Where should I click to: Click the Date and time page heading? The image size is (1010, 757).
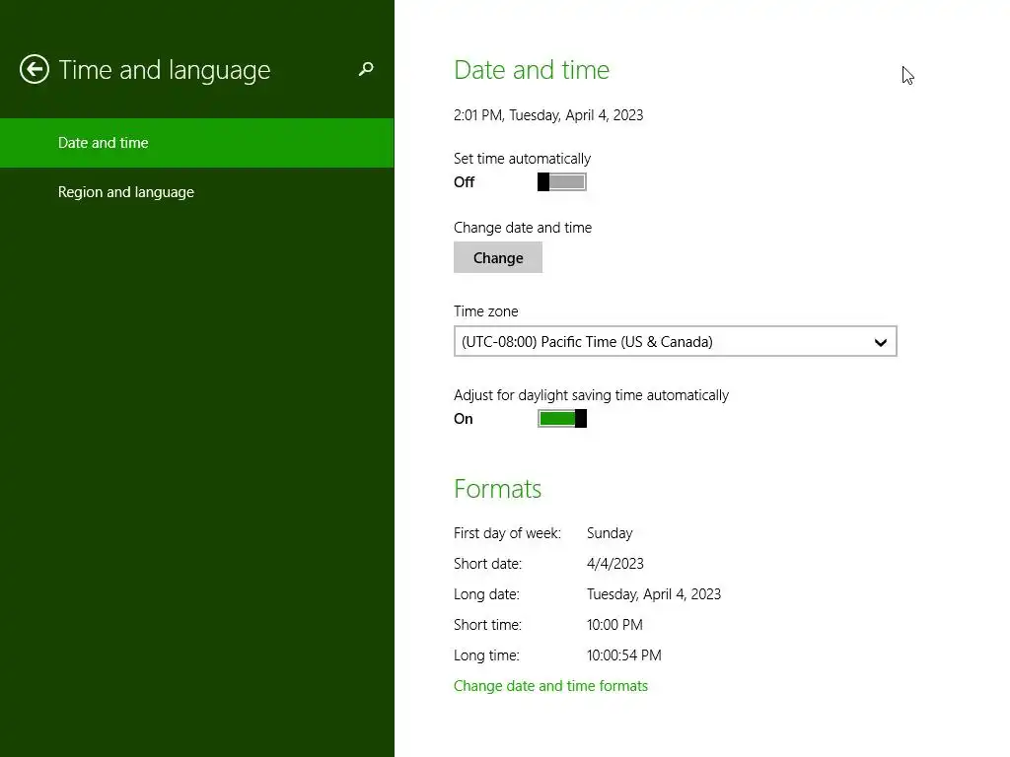[532, 70]
